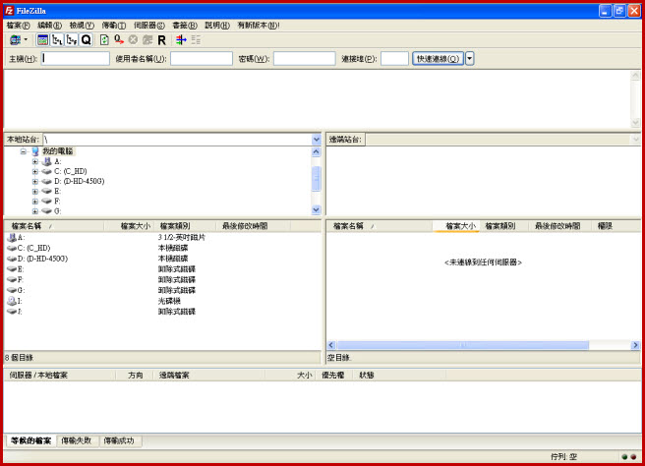This screenshot has width=645, height=466.
Task: Click the process queue toolbar icon
Action: tap(118, 40)
